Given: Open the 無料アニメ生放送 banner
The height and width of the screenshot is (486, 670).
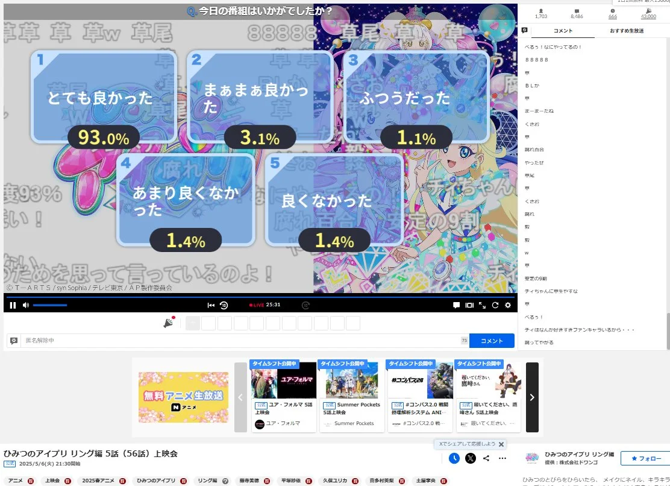Looking at the screenshot, I should tap(183, 397).
